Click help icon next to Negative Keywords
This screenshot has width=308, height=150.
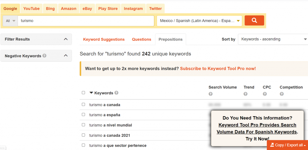click(45, 56)
